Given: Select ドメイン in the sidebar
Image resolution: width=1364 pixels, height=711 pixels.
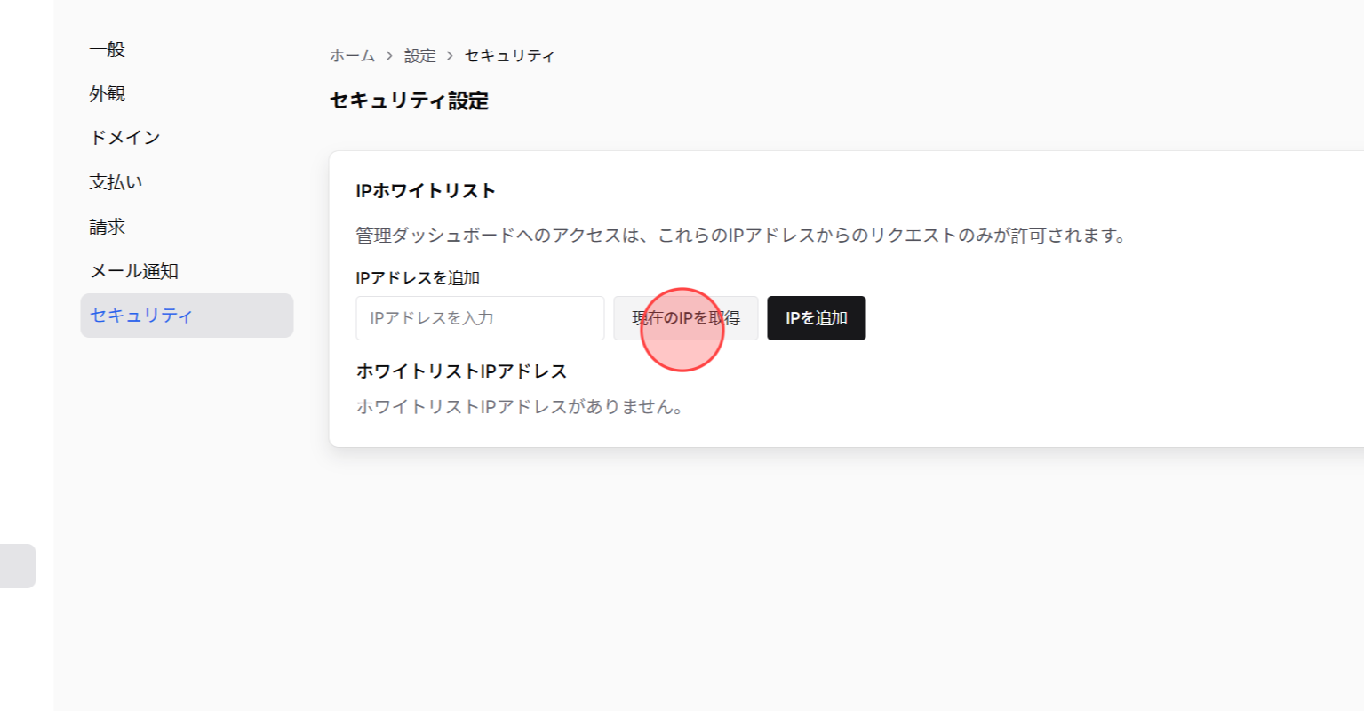Looking at the screenshot, I should (124, 137).
